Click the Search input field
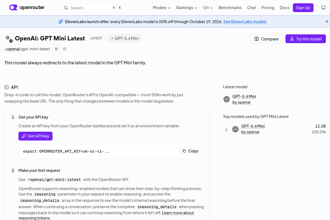The height and width of the screenshot is (220, 330). click(x=93, y=8)
